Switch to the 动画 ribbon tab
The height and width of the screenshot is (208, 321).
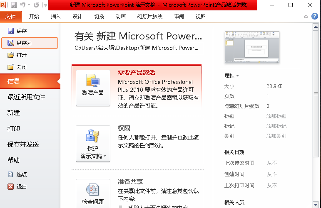click(x=121, y=17)
